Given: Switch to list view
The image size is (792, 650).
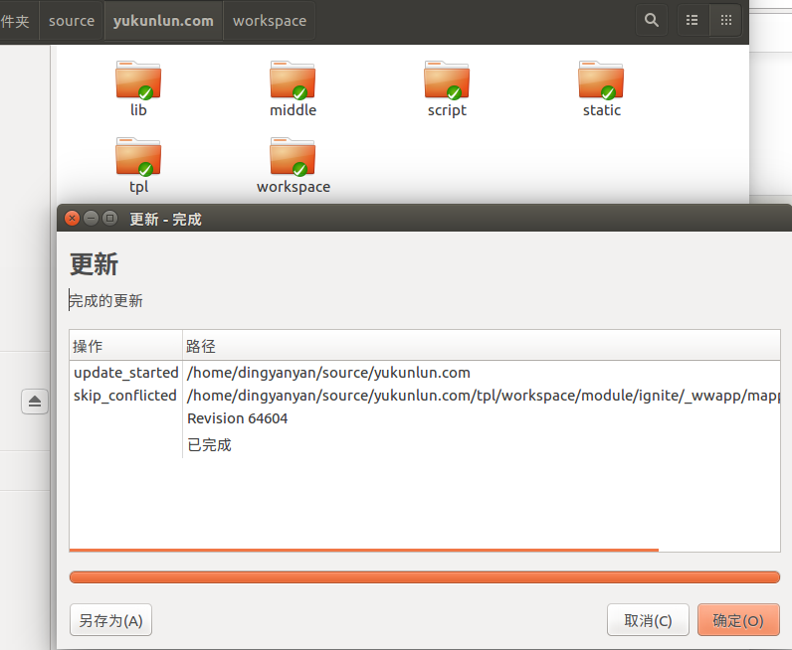Looking at the screenshot, I should 693,20.
